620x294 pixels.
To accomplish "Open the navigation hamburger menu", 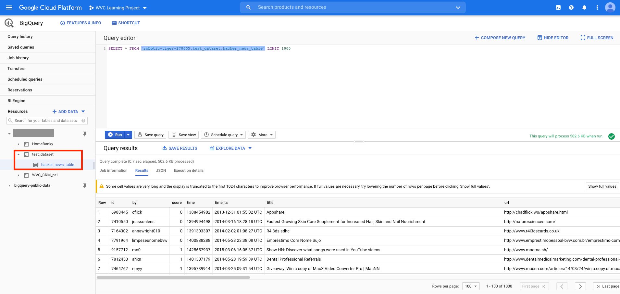I will (x=9, y=7).
